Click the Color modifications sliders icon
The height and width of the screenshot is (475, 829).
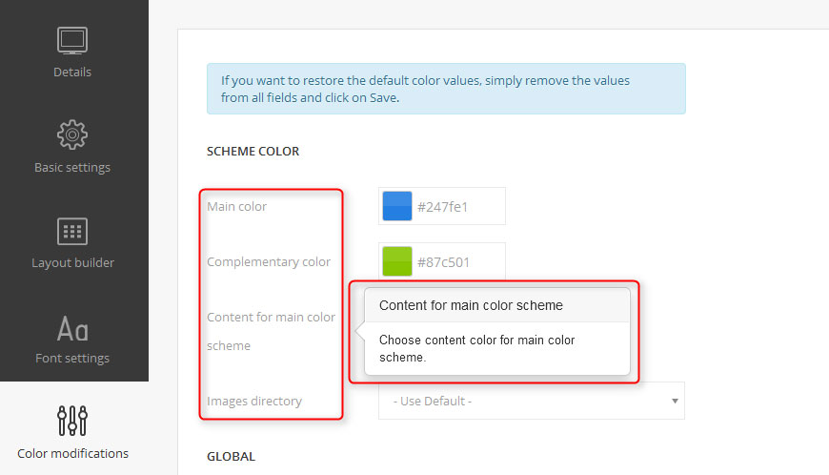[x=72, y=421]
